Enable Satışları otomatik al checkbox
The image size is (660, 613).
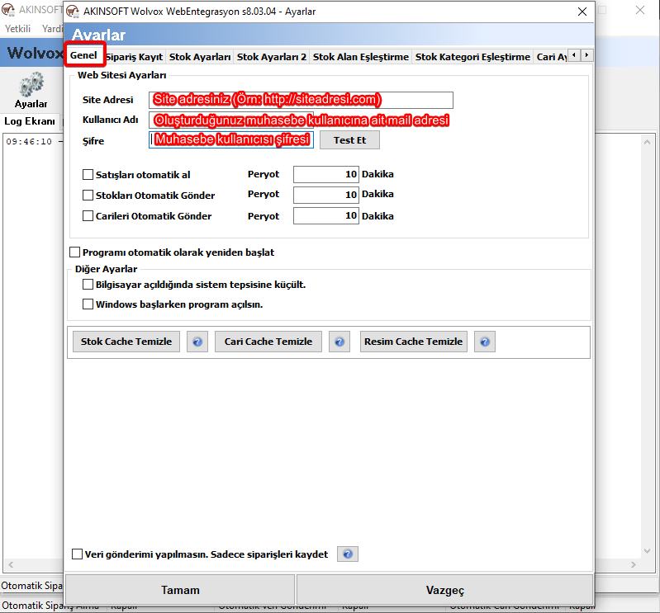click(88, 174)
